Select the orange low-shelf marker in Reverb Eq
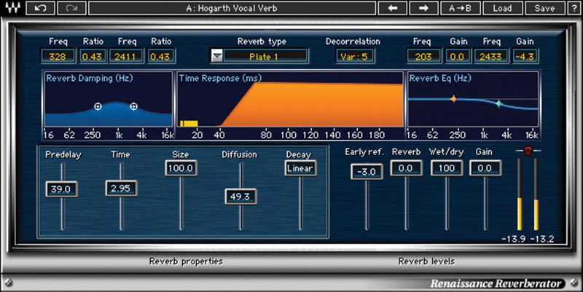Screen dimensions: 583x292 pyautogui.click(x=453, y=99)
